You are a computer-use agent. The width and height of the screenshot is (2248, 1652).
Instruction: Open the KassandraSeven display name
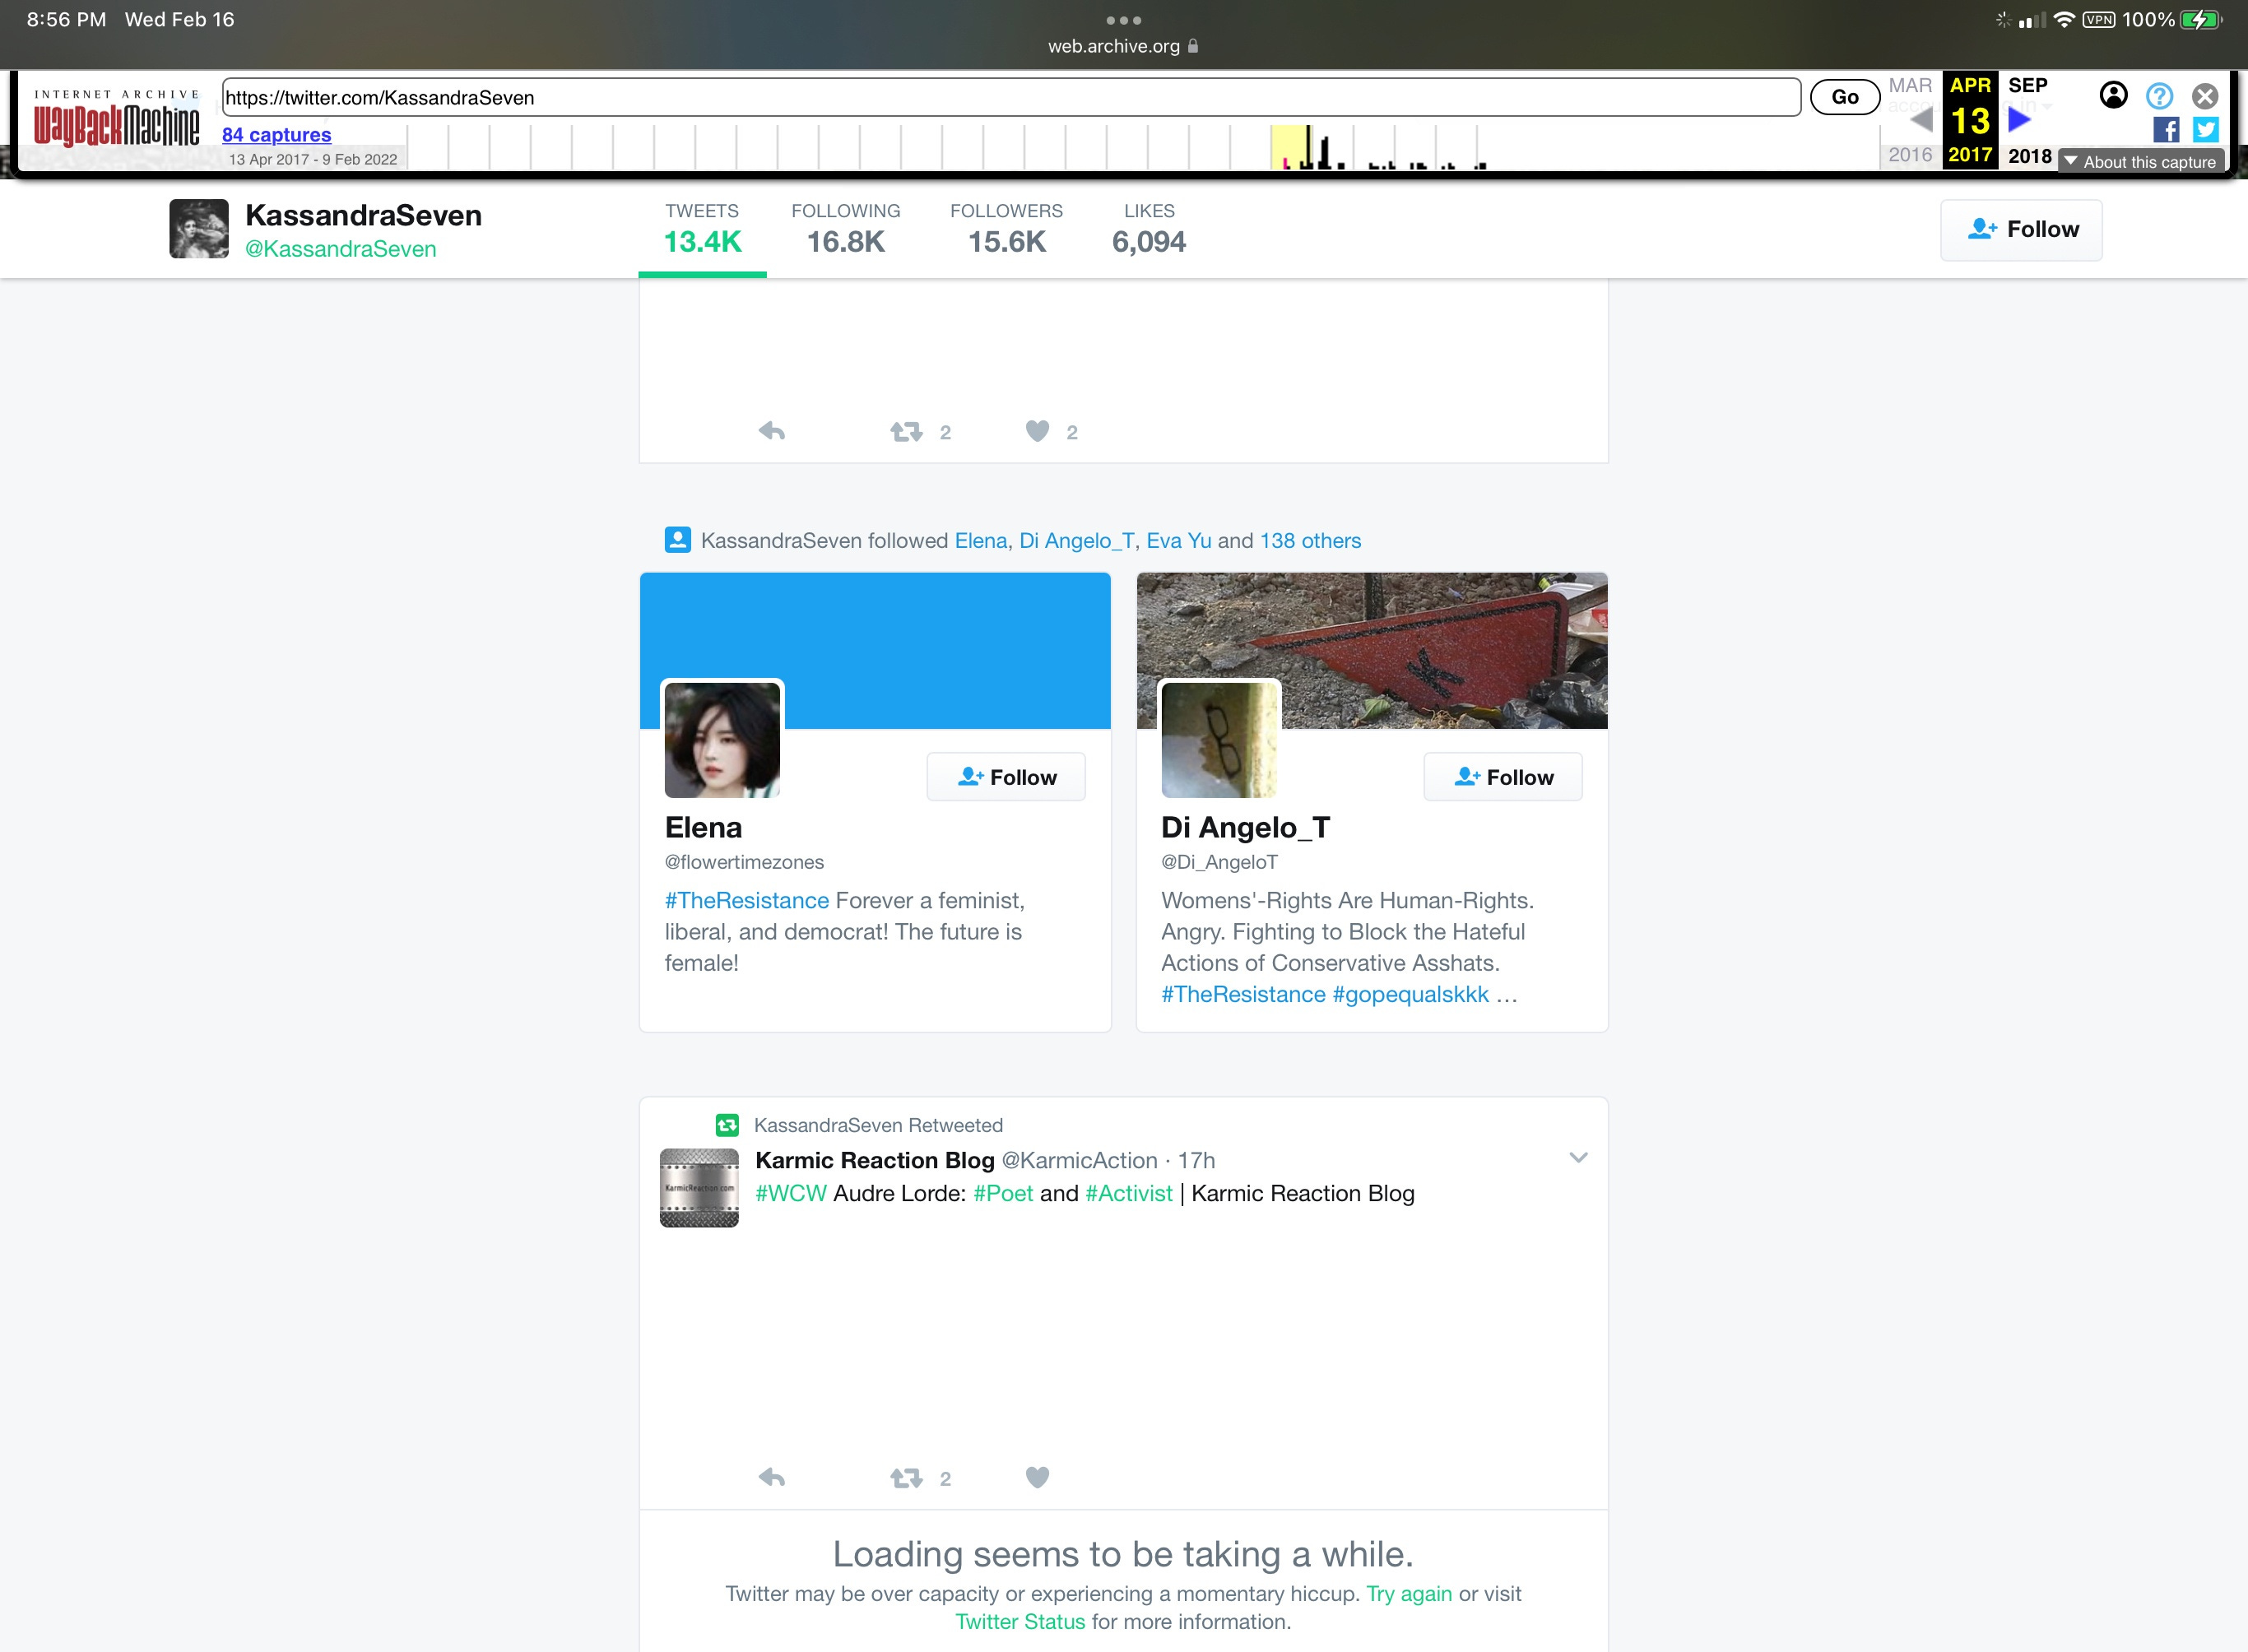pyautogui.click(x=363, y=215)
